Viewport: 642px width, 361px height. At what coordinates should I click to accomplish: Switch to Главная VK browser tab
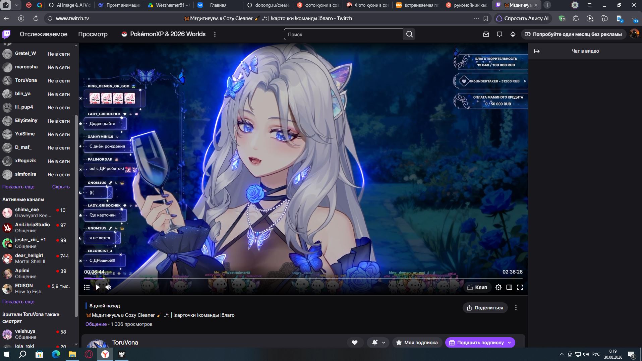pyautogui.click(x=218, y=5)
